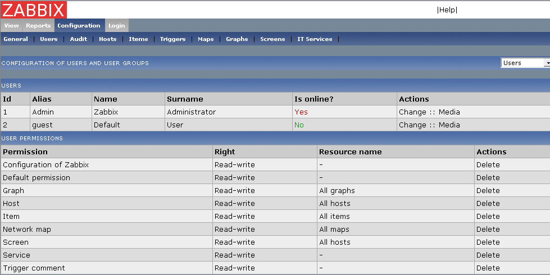This screenshot has height=275, width=550.
Task: Switch to the View tab
Action: (x=11, y=26)
